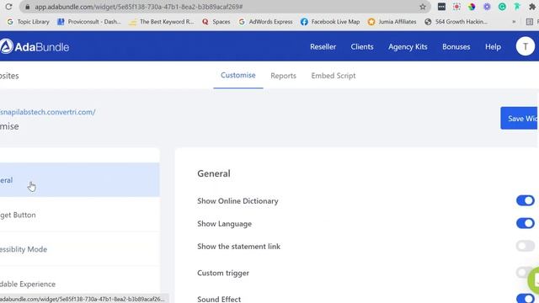This screenshot has width=539, height=303.
Task: Click the purple gear extension icon
Action: pyautogui.click(x=487, y=7)
